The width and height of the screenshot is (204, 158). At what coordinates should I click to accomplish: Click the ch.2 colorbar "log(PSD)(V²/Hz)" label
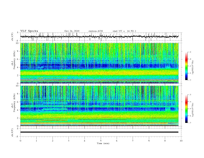pos(193,110)
